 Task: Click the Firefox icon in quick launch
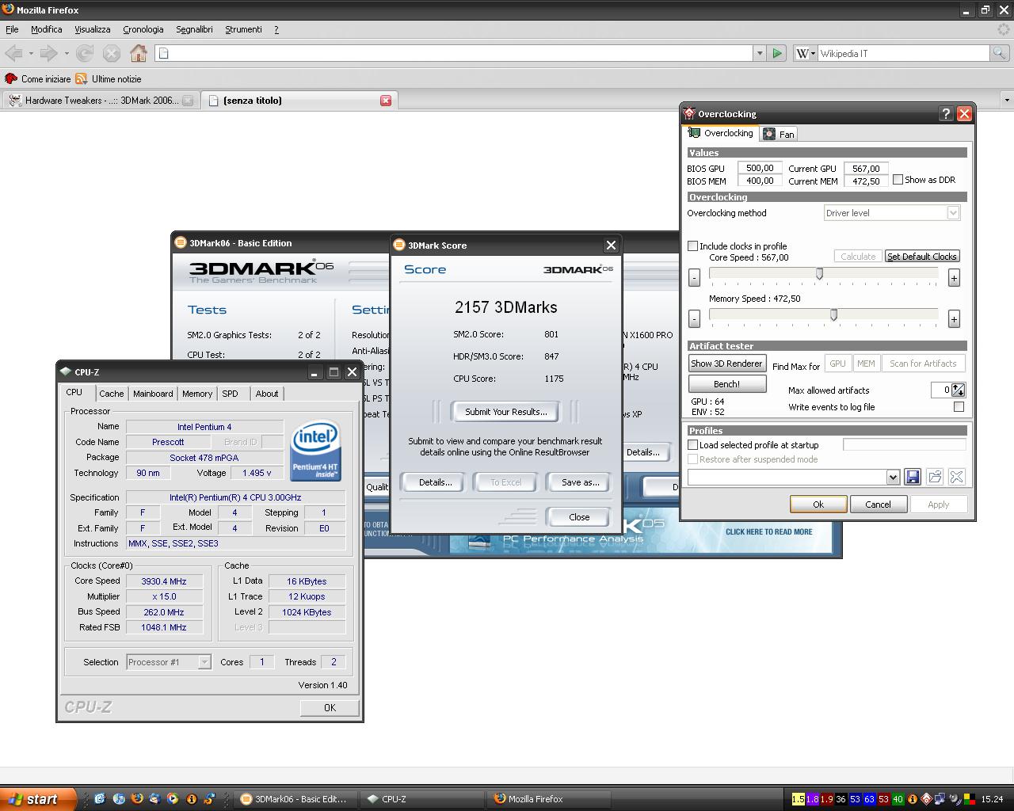click(x=136, y=799)
